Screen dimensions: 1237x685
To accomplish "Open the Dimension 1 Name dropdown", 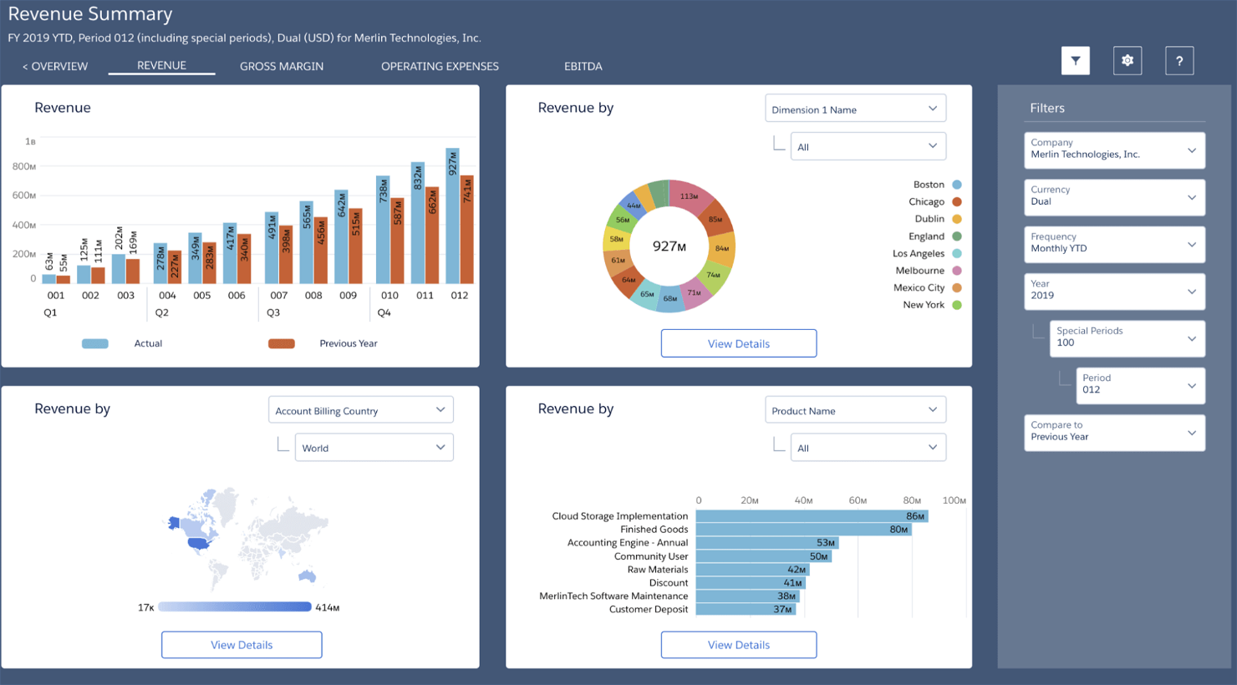I will pos(855,108).
